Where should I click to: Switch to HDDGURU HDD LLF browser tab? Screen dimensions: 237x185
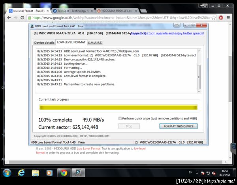(x=117, y=11)
